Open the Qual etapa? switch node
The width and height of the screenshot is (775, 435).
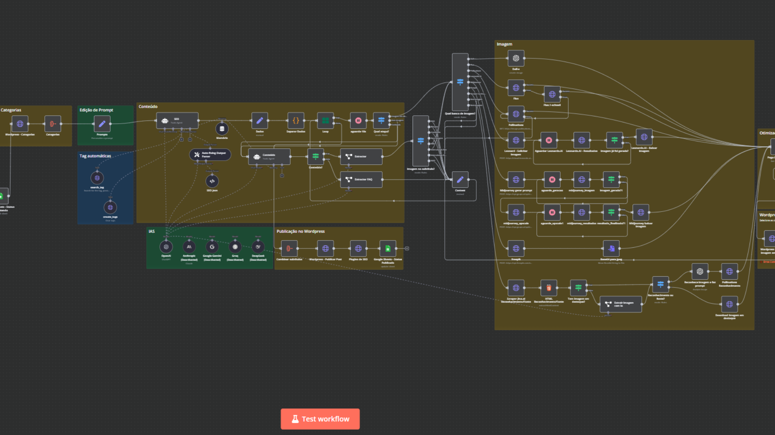point(381,120)
